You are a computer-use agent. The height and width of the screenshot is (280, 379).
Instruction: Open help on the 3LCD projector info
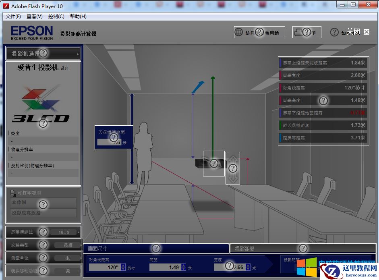43,124
